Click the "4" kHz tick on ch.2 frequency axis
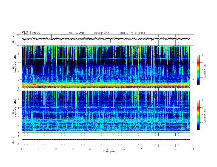Viewport: 217px width, 167px height. click(19, 116)
